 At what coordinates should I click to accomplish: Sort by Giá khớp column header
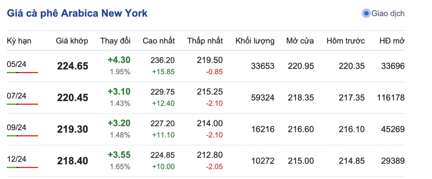point(72,41)
